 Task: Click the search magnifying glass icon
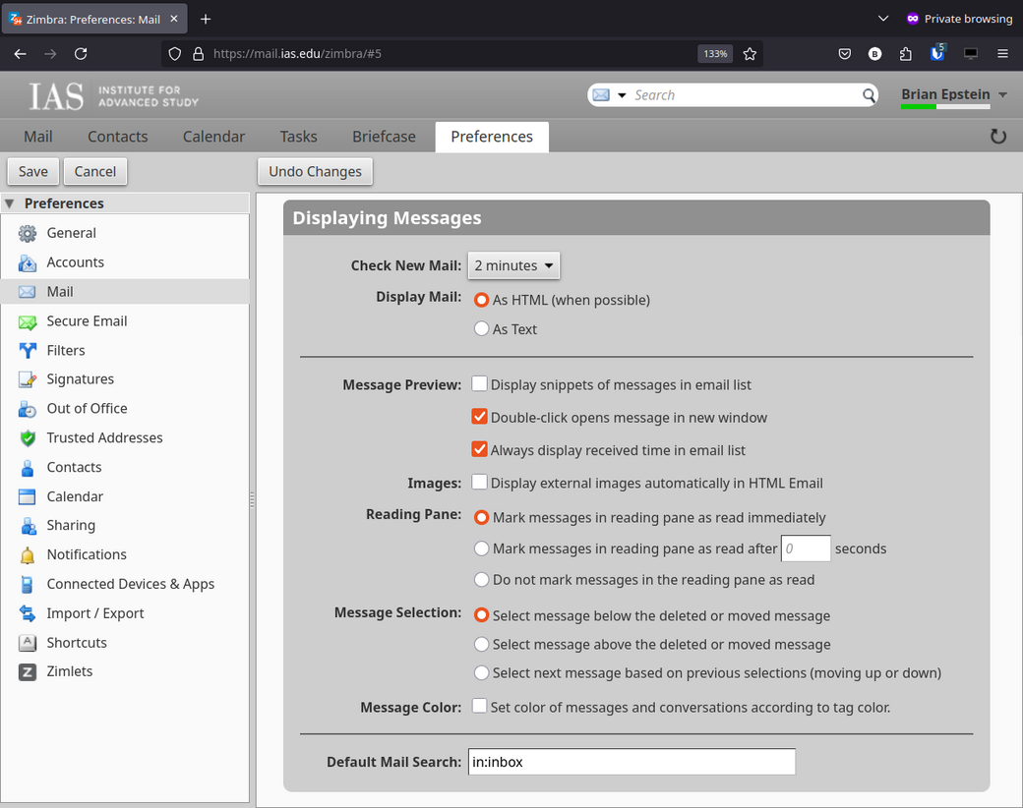[869, 95]
